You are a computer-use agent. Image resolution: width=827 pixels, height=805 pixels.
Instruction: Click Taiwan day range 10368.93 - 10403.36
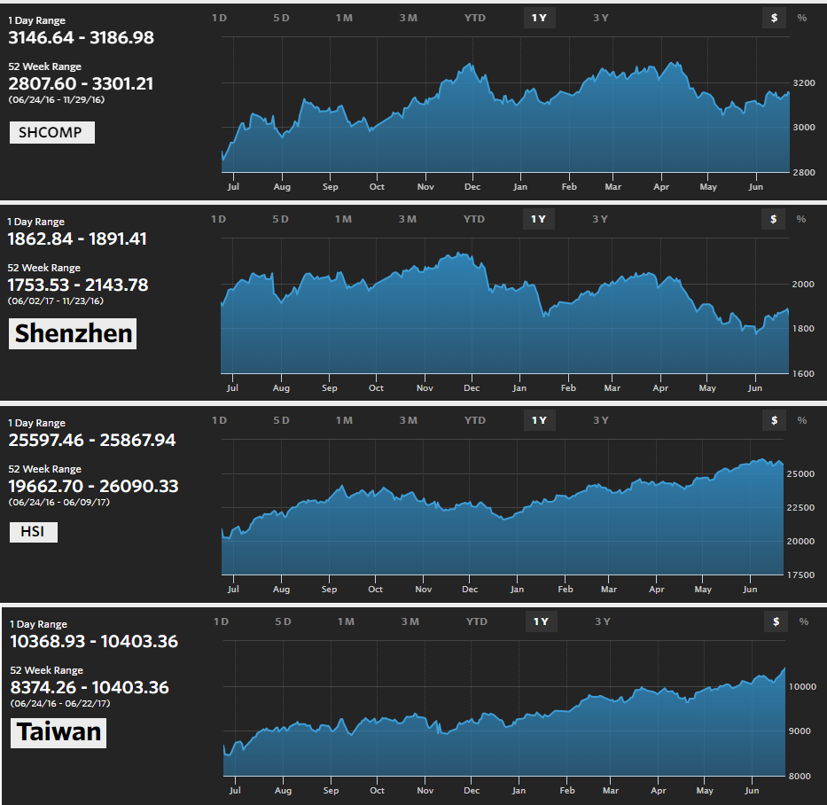point(94,642)
